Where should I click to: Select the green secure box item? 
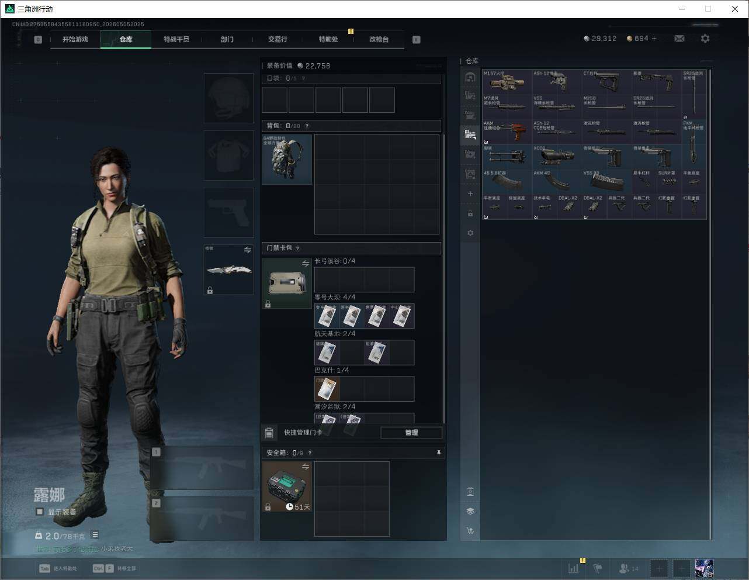click(287, 486)
